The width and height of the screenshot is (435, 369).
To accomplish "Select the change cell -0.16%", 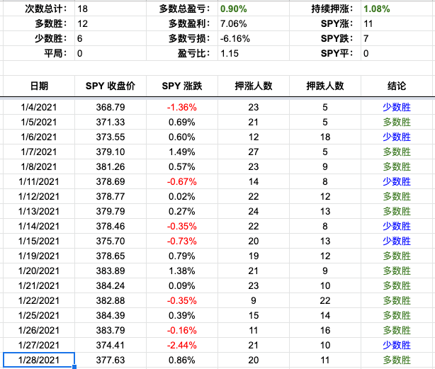I will click(182, 330).
